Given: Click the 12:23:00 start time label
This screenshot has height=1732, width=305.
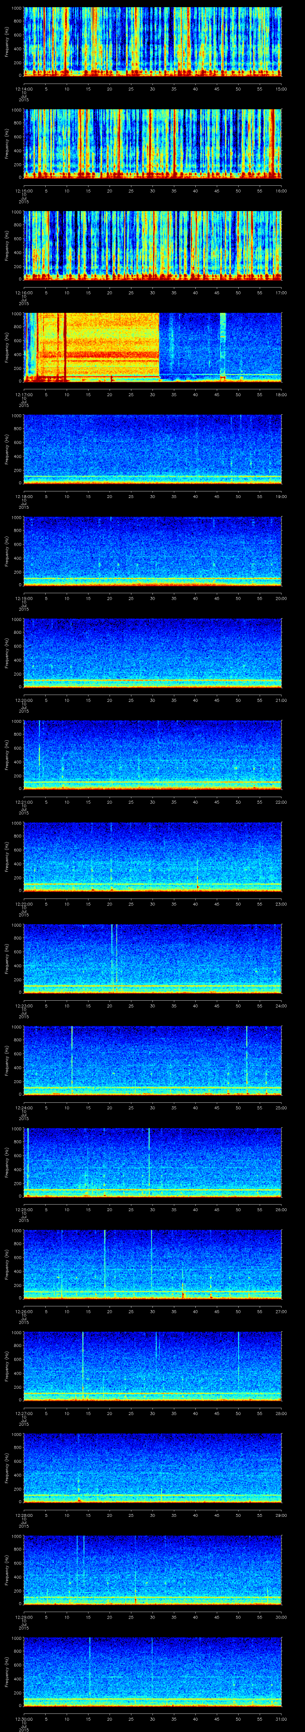Looking at the screenshot, I should coord(24,1006).
